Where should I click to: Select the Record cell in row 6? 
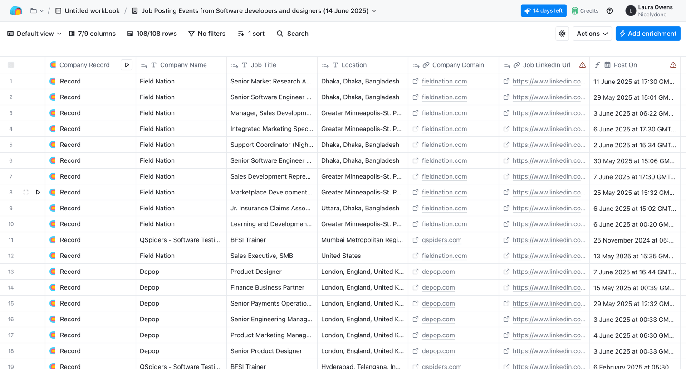pyautogui.click(x=90, y=160)
